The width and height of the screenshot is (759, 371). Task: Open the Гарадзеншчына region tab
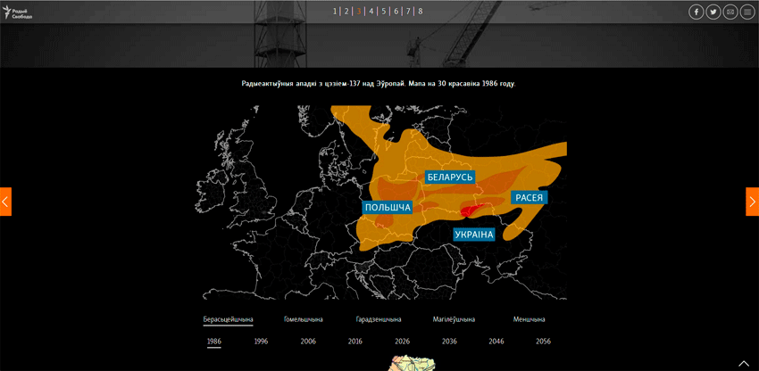pos(379,319)
